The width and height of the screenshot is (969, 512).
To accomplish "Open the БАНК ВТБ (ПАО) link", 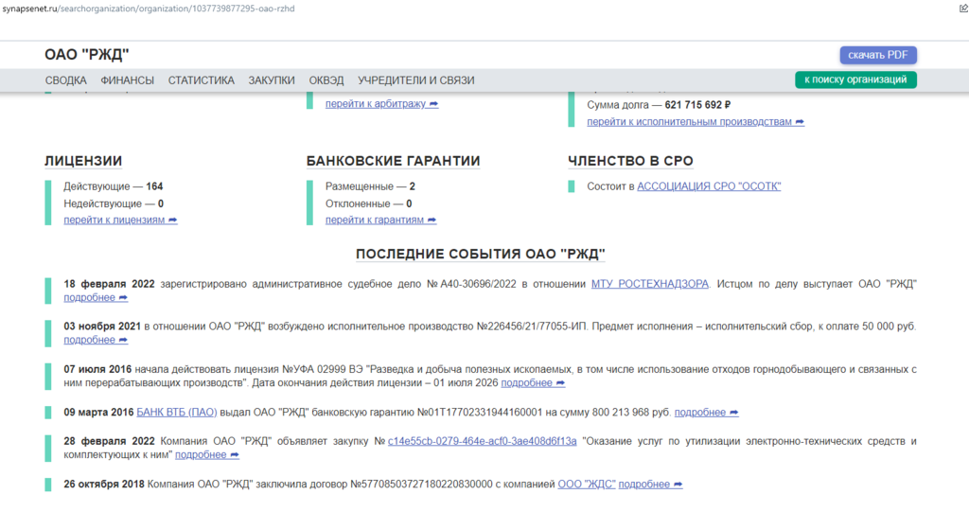I will click(x=177, y=412).
